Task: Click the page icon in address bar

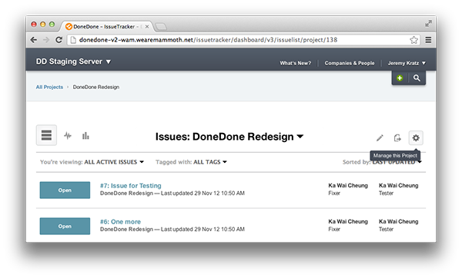Action: 73,40
